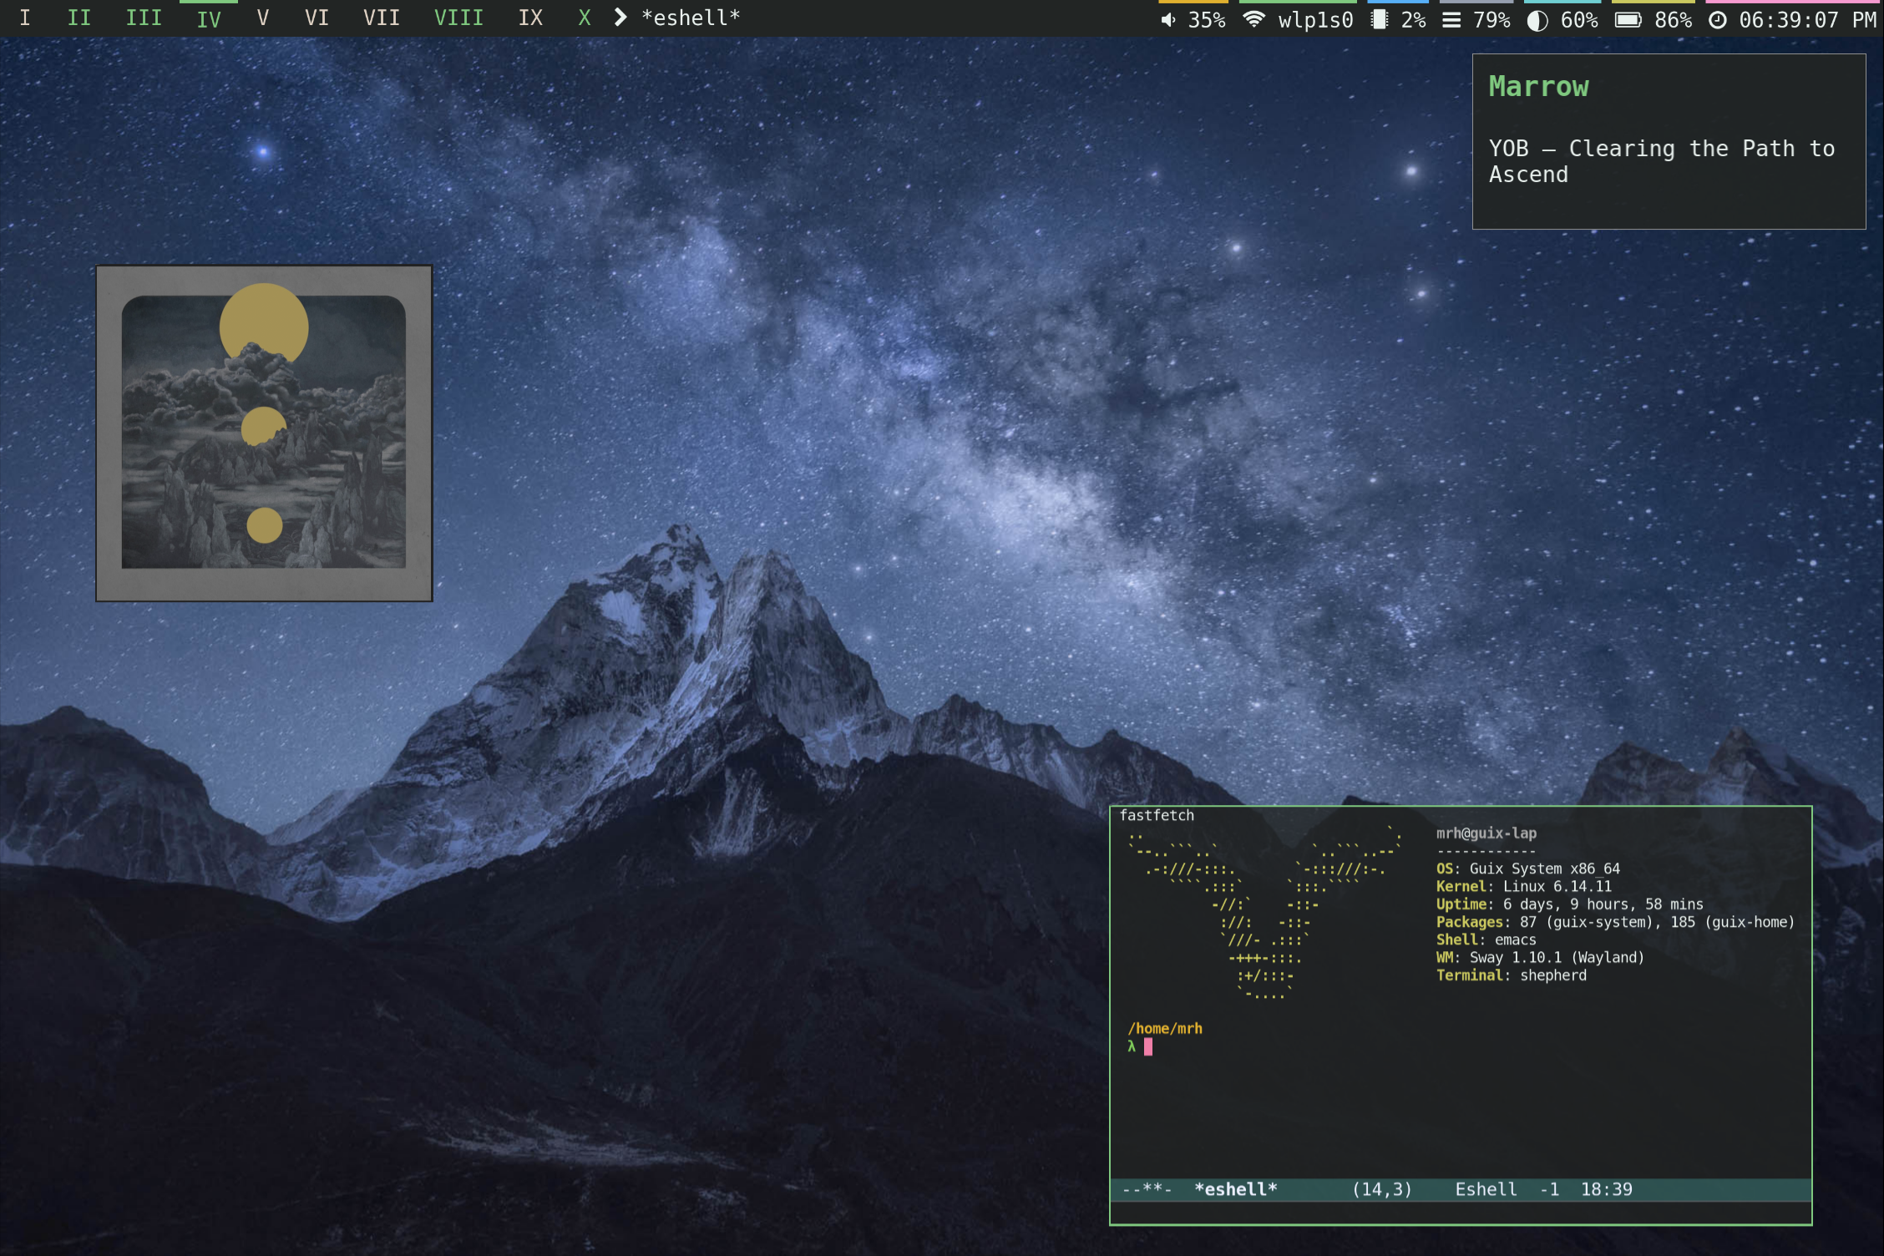This screenshot has height=1256, width=1884.
Task: Click the album cover artwork window
Action: click(x=264, y=433)
